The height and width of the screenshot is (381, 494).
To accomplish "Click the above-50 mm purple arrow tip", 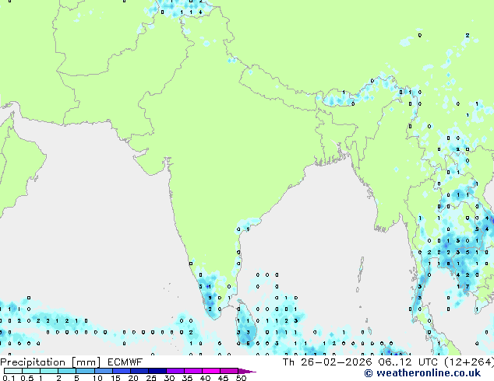I will click(247, 371).
